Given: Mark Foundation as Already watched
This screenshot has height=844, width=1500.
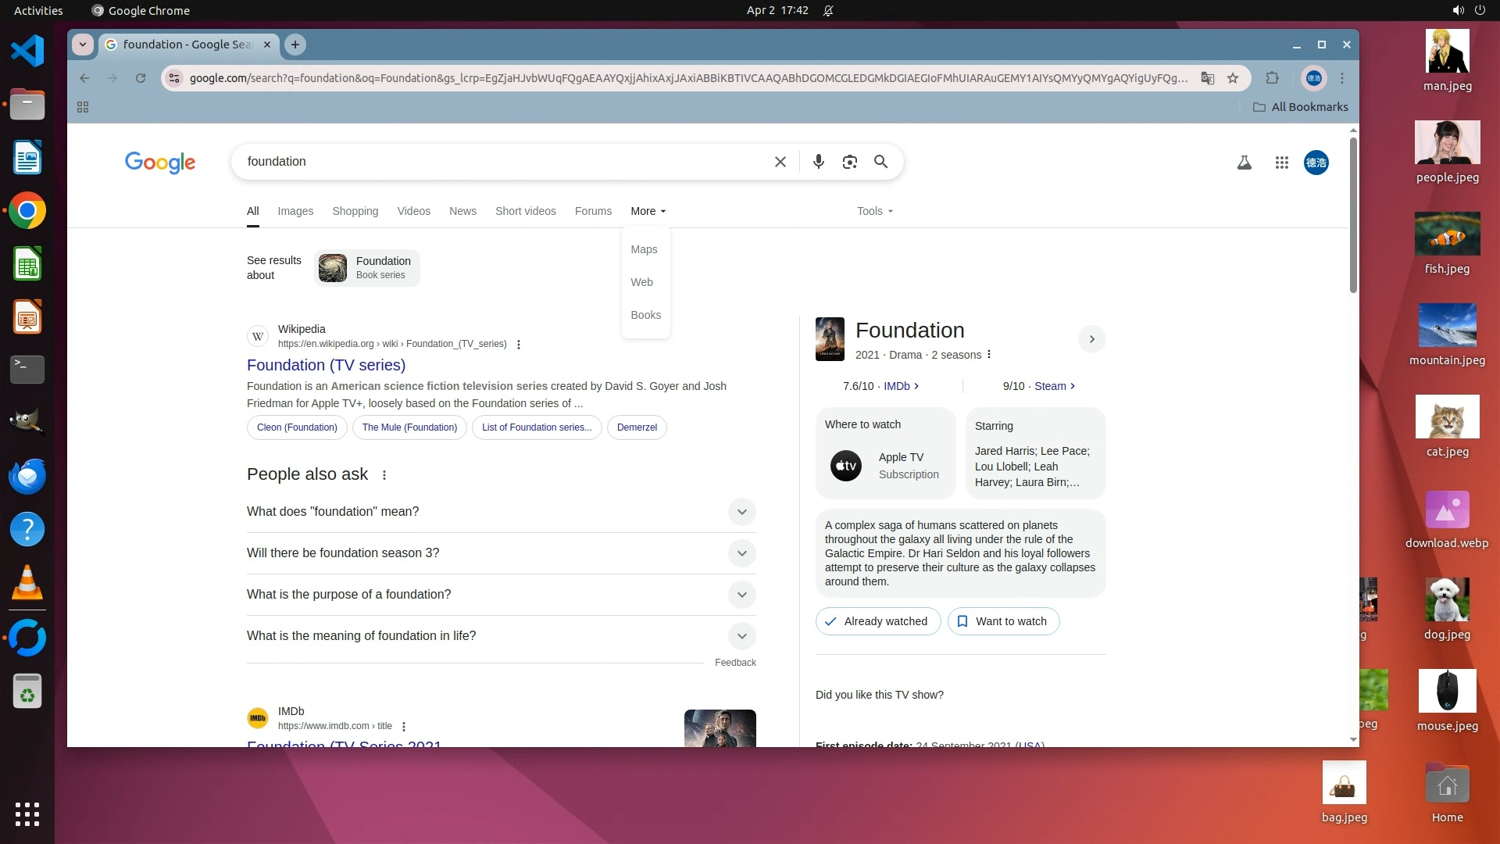Looking at the screenshot, I should click(x=877, y=621).
